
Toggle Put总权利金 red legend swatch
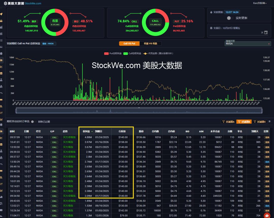point(106,53)
